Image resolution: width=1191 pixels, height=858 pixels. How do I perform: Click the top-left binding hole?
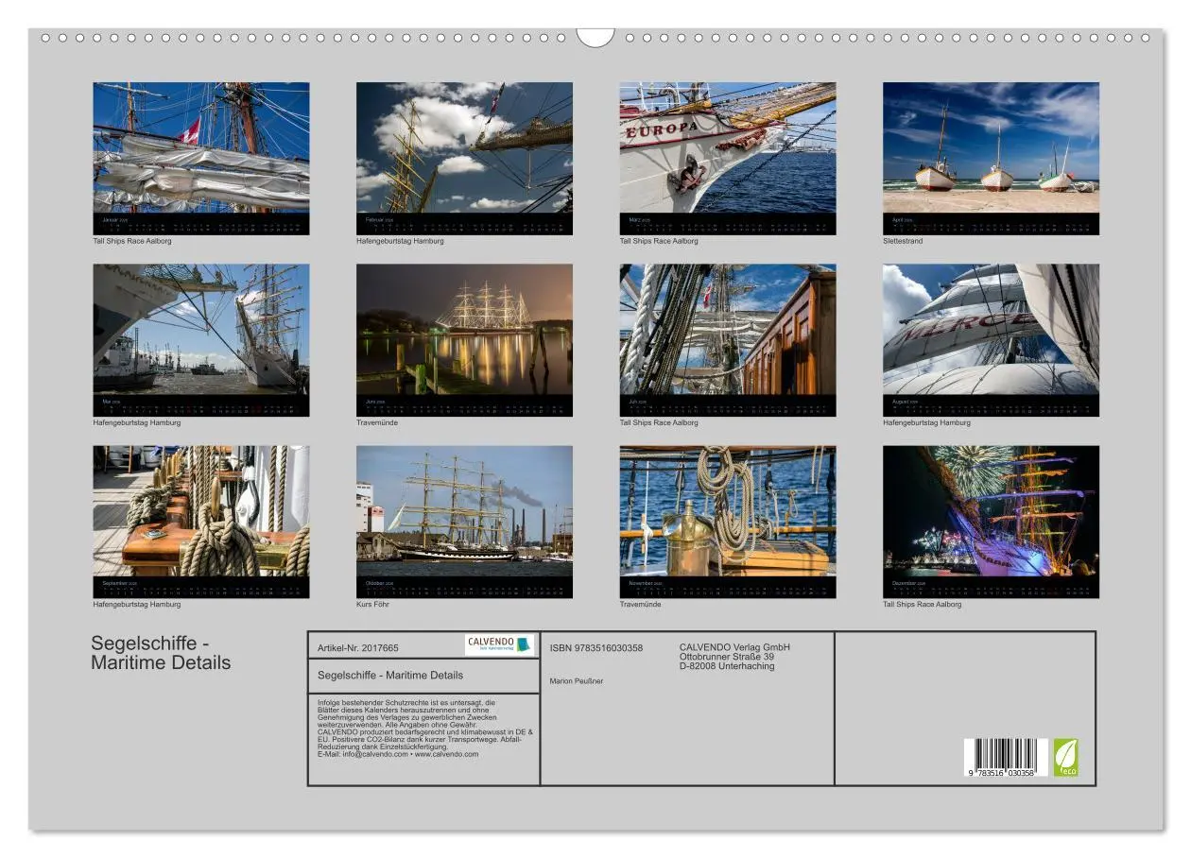tap(44, 36)
